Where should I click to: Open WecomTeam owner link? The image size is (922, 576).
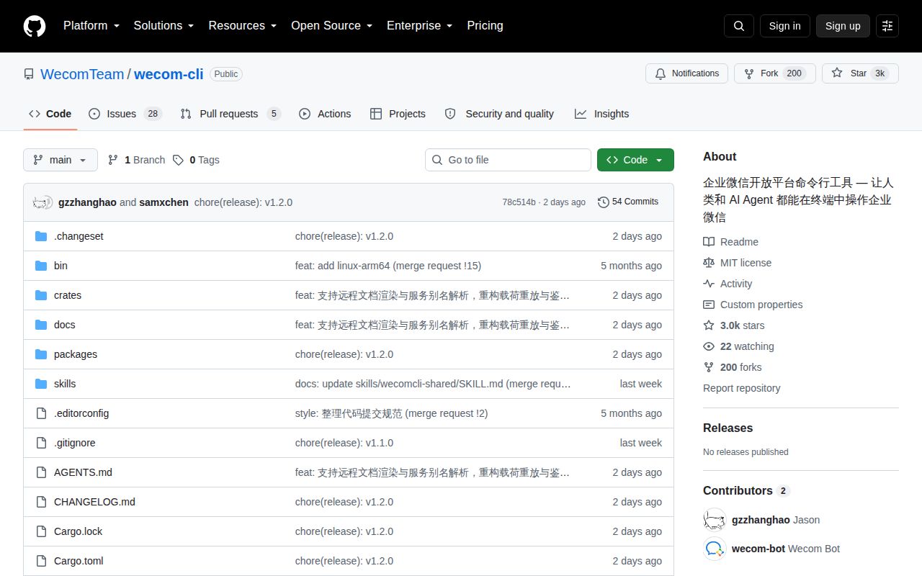click(82, 74)
